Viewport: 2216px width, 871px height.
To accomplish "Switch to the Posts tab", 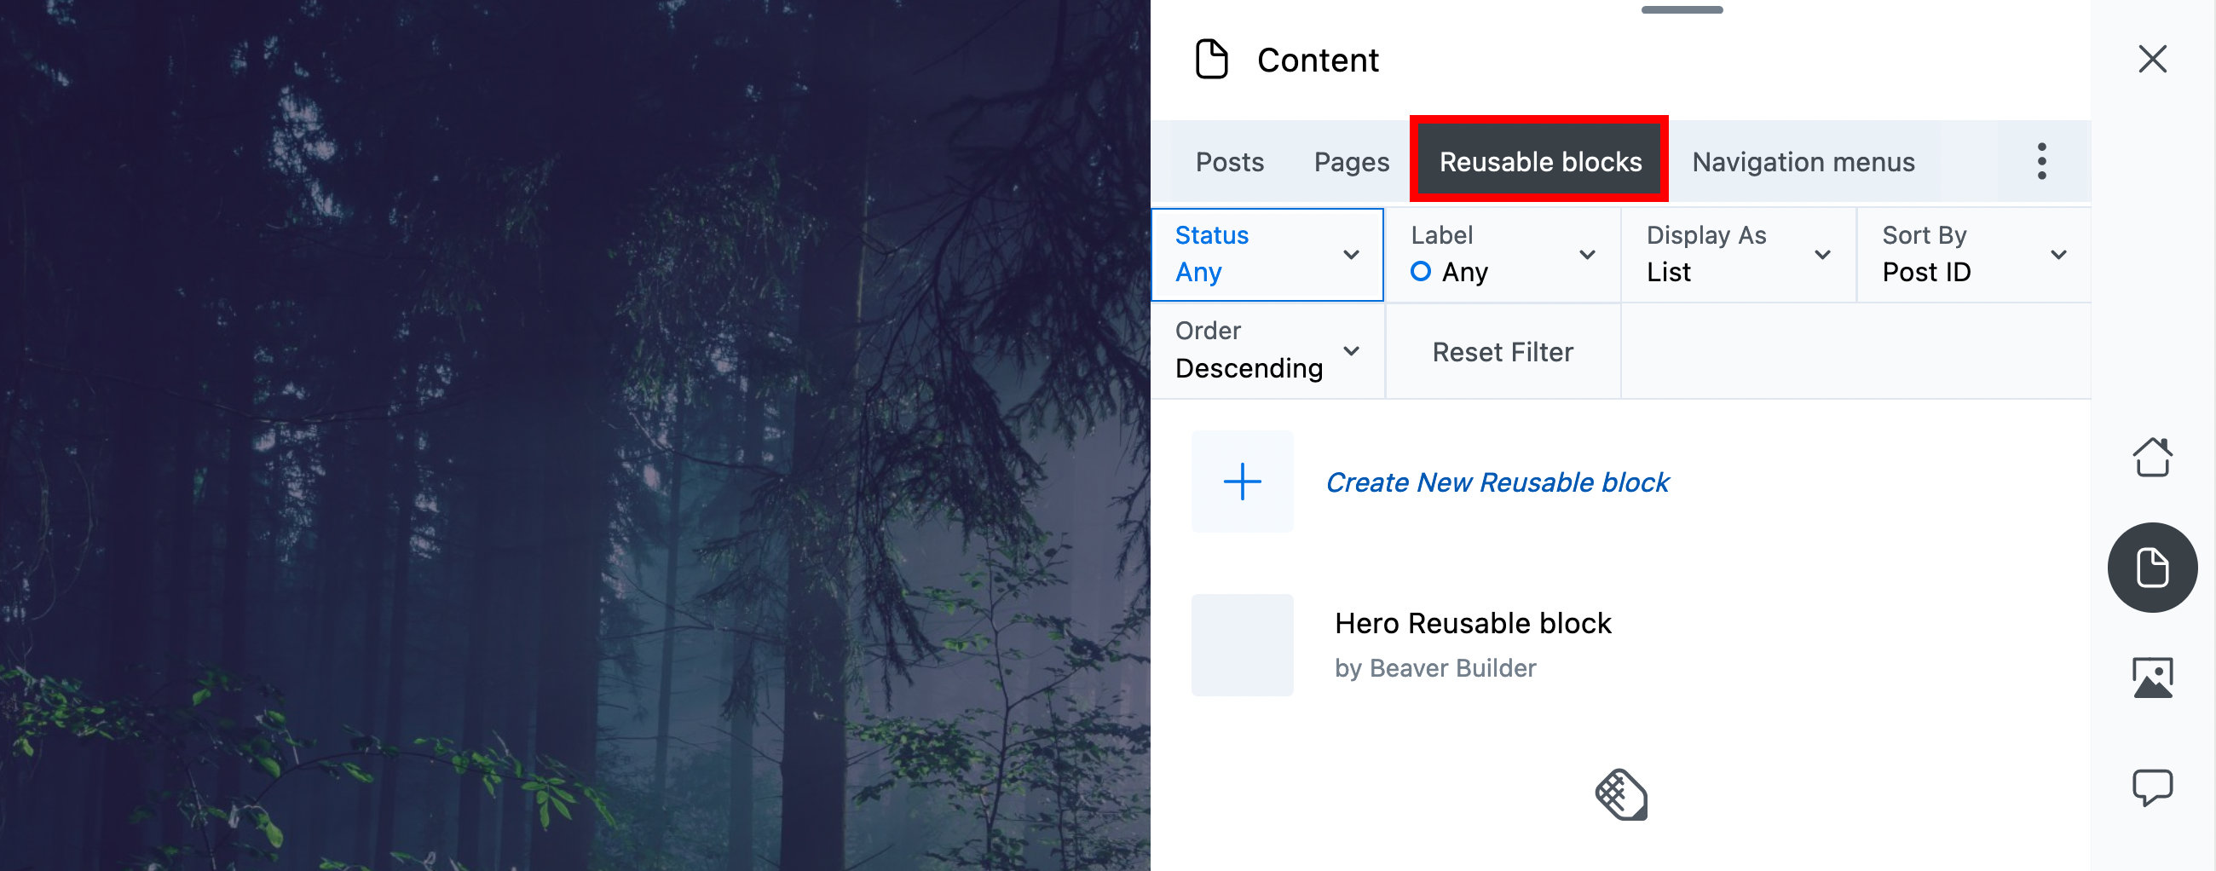I will tap(1228, 161).
